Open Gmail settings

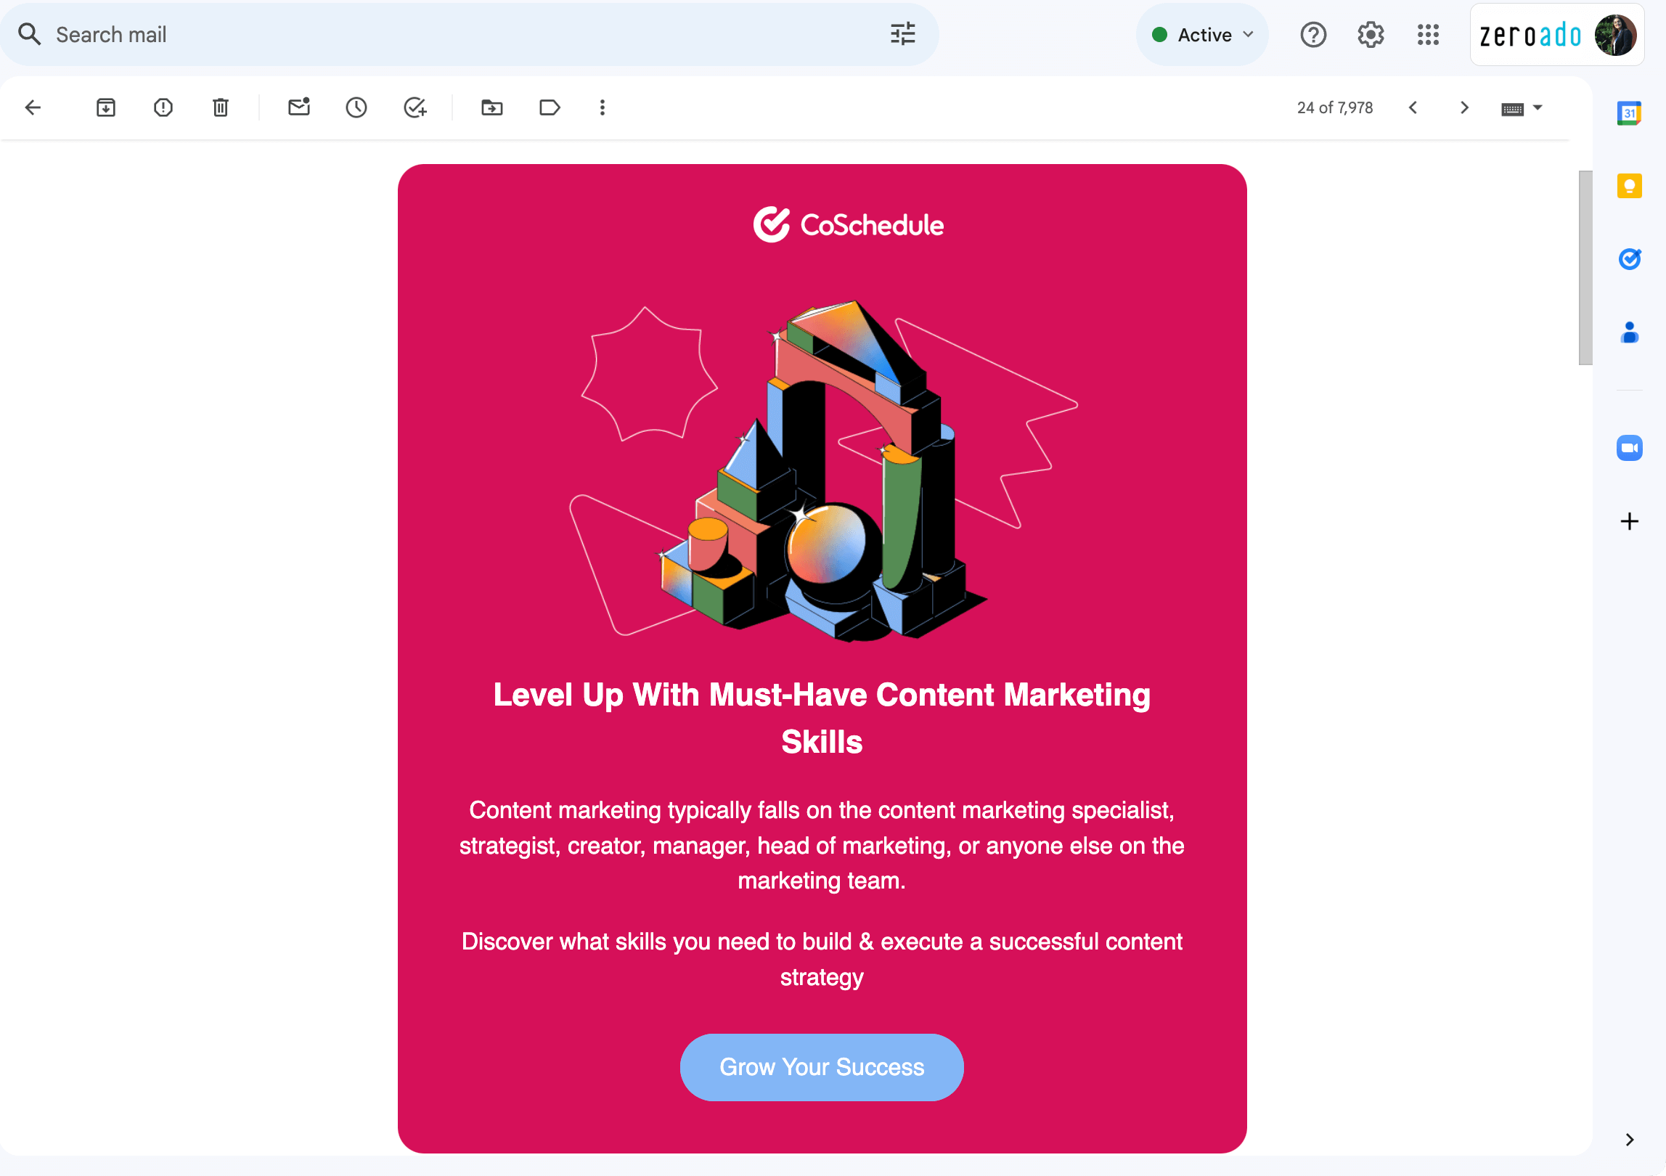[1370, 34]
